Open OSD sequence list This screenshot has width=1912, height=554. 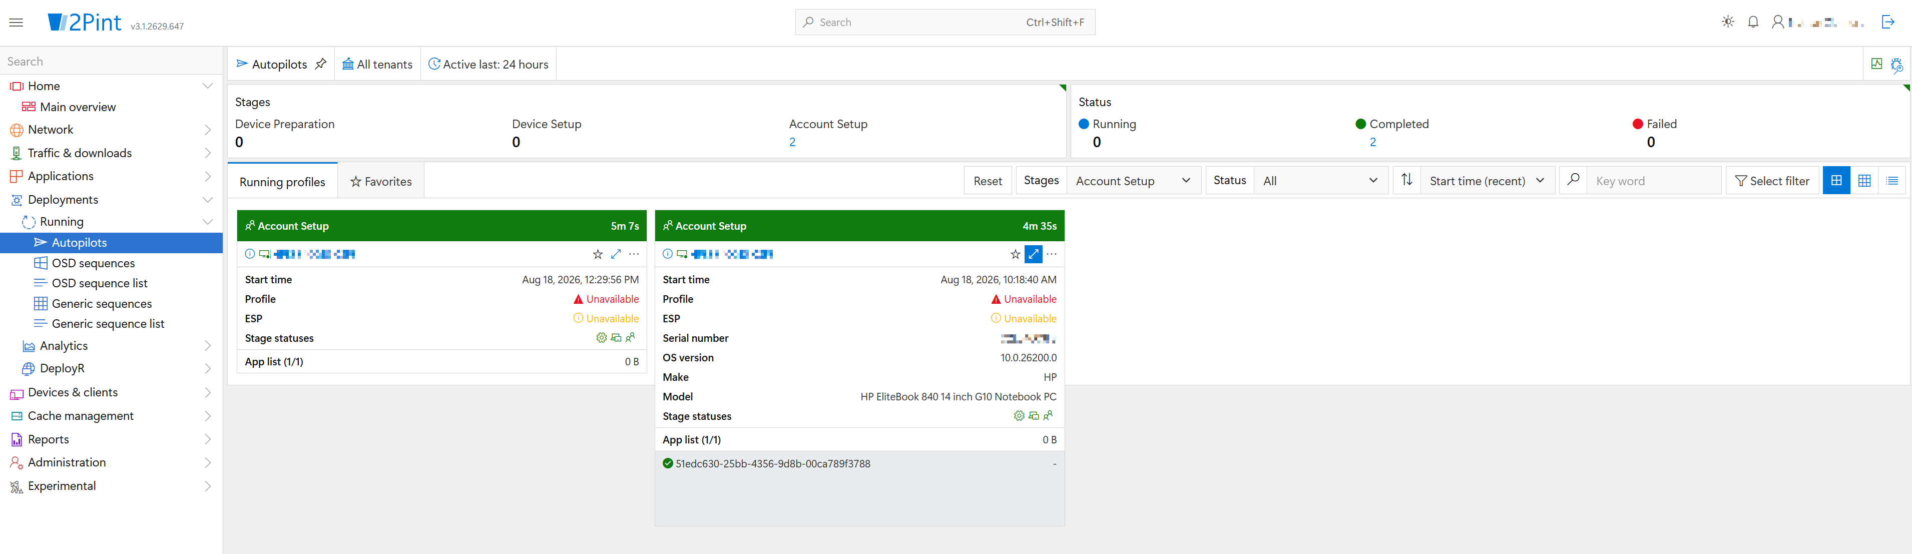pyautogui.click(x=100, y=283)
